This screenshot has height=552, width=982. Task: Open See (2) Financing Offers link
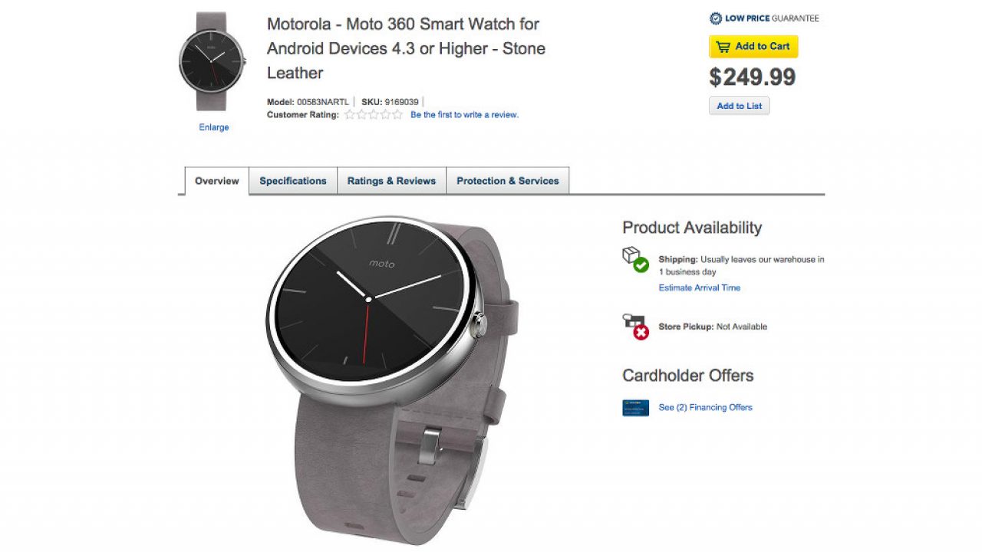tap(705, 408)
